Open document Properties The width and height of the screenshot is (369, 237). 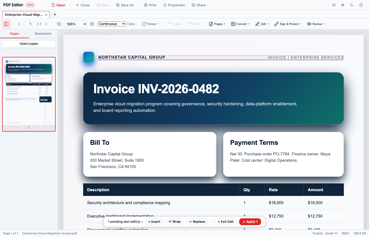tap(174, 5)
